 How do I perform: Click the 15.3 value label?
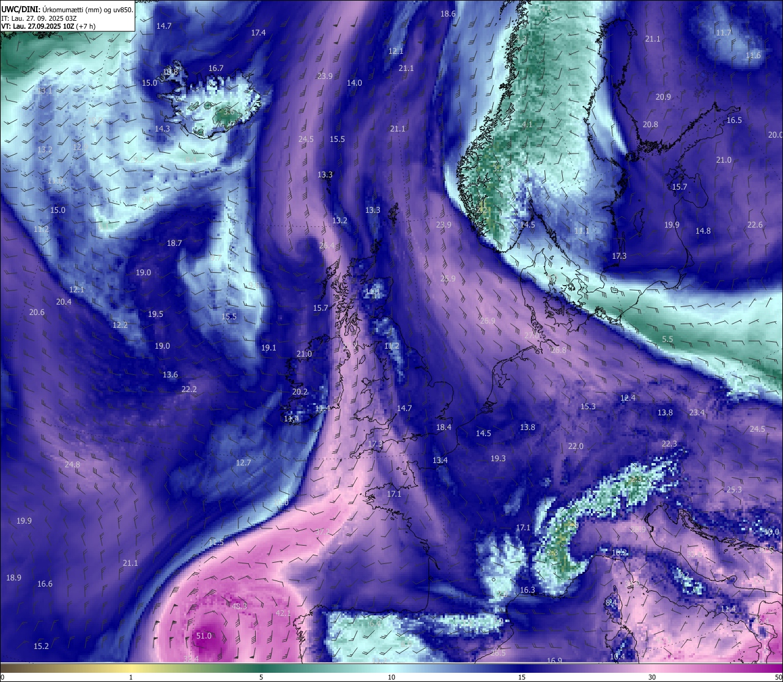pos(588,407)
